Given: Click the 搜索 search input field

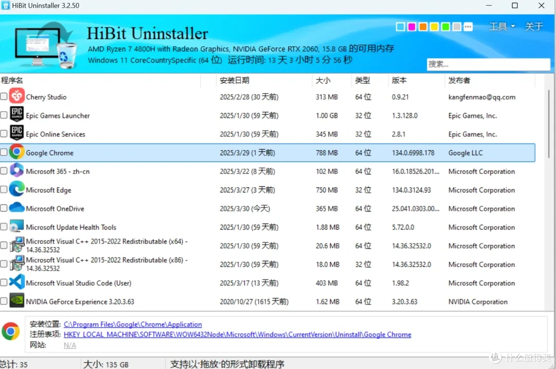Looking at the screenshot, I should (488, 64).
